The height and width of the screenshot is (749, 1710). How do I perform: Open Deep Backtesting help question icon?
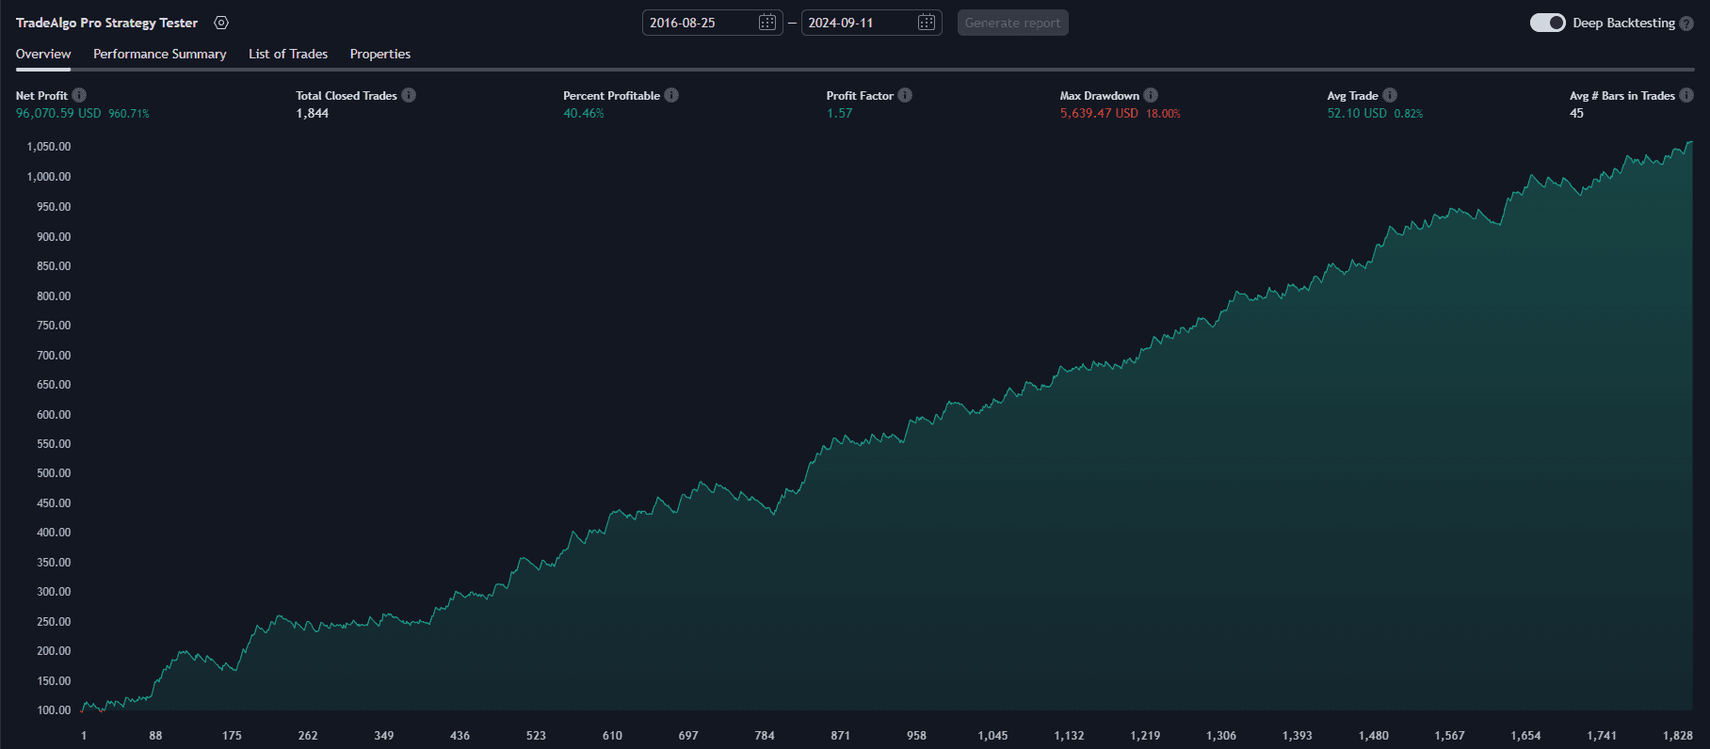(1686, 24)
